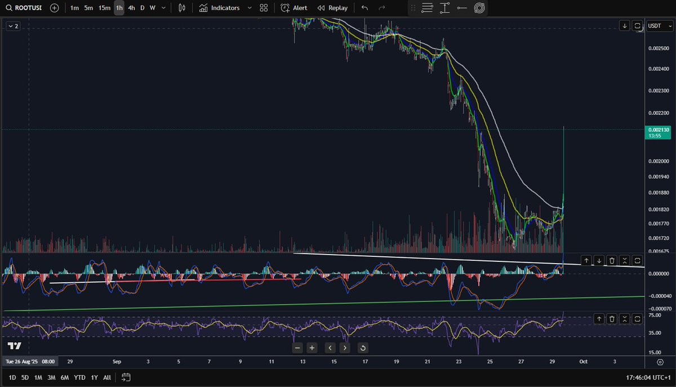Set date range to 1Y
The width and height of the screenshot is (676, 387).
(94, 377)
